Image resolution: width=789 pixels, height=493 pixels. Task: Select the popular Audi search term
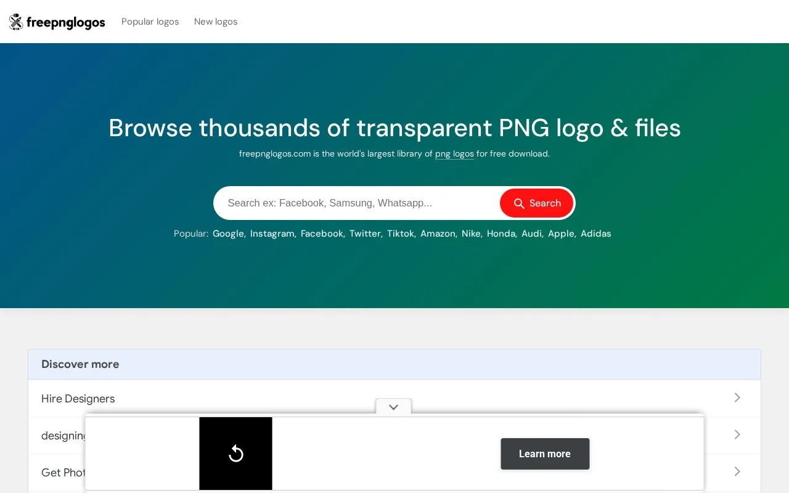tap(533, 234)
